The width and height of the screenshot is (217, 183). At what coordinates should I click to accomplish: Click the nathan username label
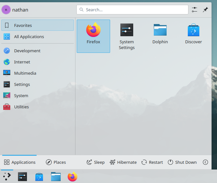coord(20,10)
